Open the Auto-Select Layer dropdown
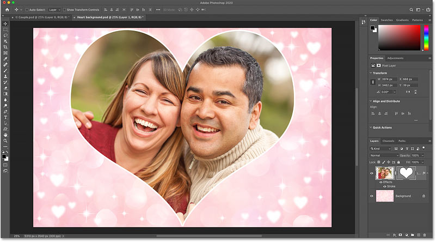The height and width of the screenshot is (242, 436). point(54,10)
